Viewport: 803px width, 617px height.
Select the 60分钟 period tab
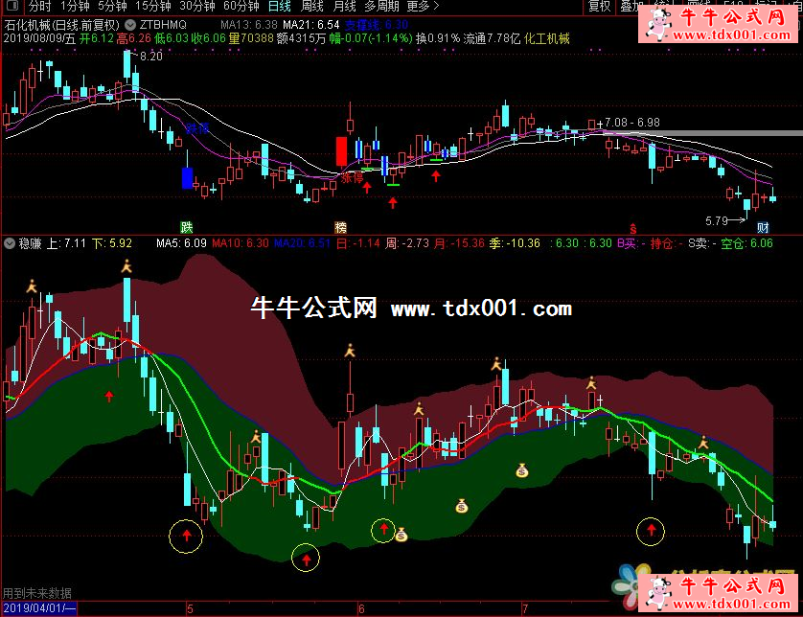pos(241,6)
